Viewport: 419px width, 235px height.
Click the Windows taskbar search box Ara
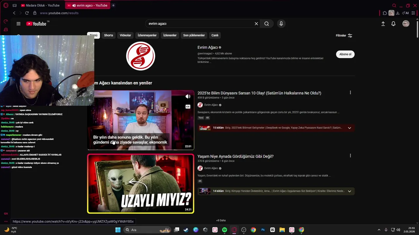click(x=147, y=230)
